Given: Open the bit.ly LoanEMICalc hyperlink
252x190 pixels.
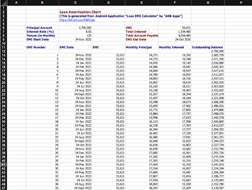Looking at the screenshot, I should tap(77, 20).
